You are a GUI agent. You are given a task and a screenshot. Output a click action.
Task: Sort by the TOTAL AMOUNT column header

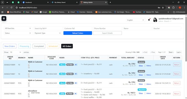128,58
